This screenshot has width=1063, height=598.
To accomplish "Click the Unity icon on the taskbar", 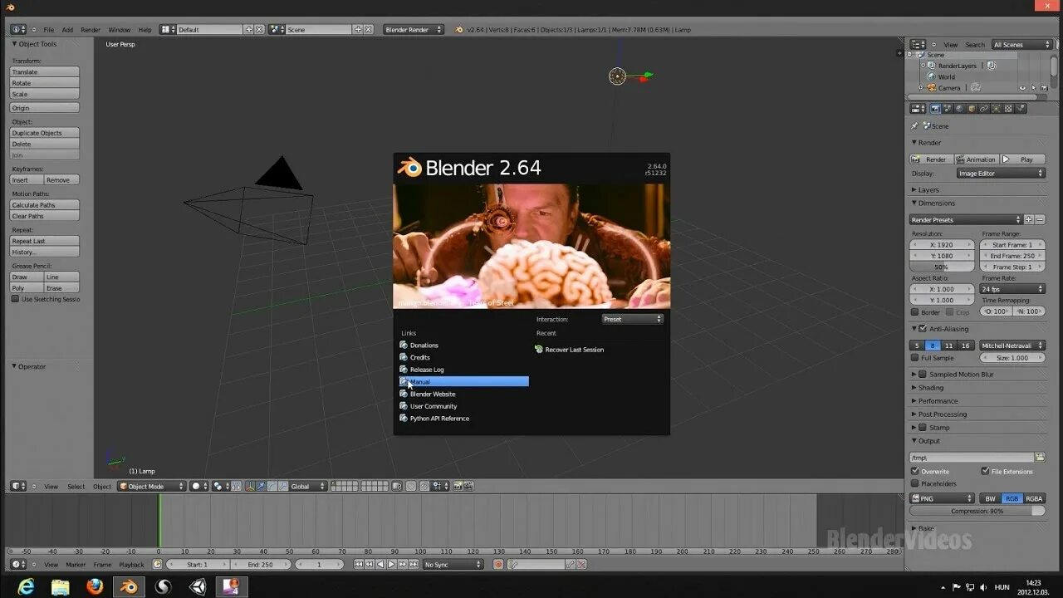I will coord(198,586).
